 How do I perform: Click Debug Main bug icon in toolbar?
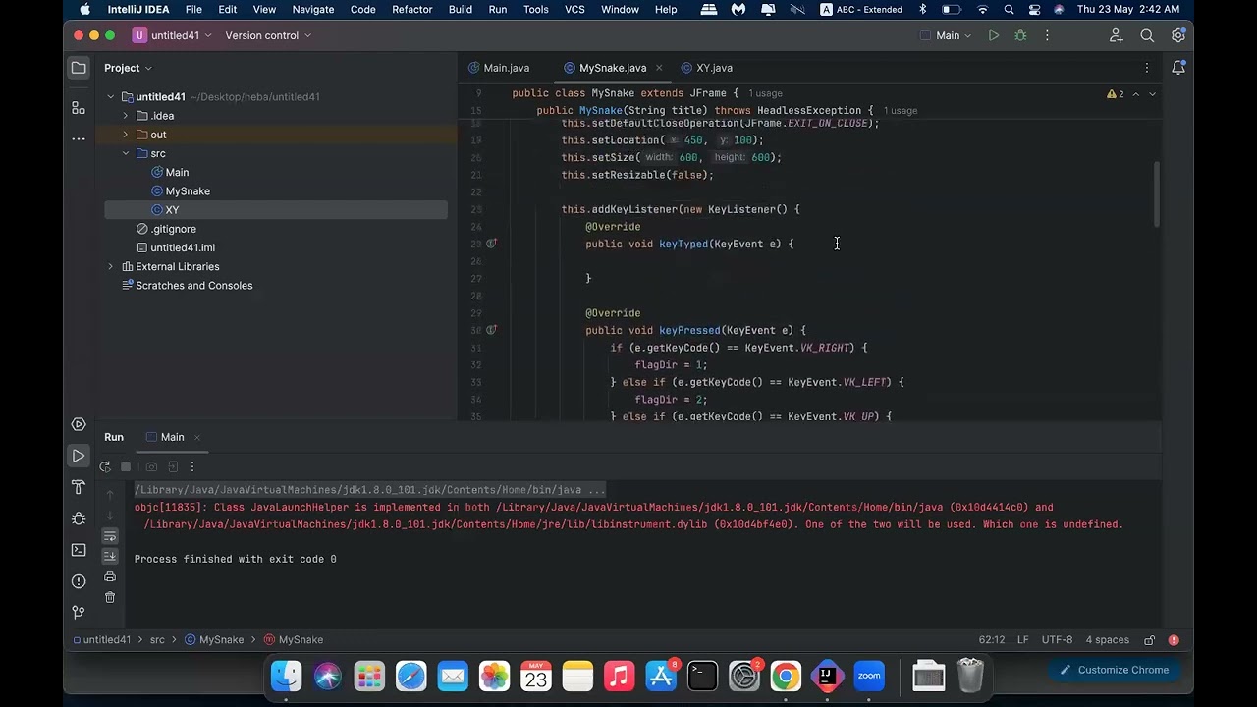tap(1020, 35)
